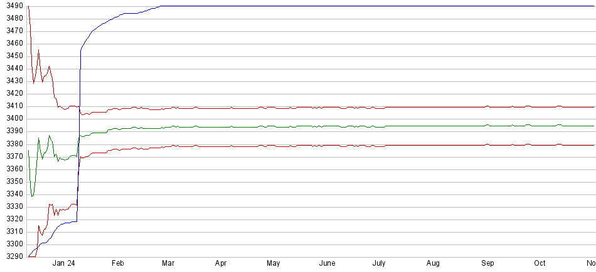This screenshot has width=596, height=272.
Task: Click the May label on the time axis
Action: pos(272,264)
